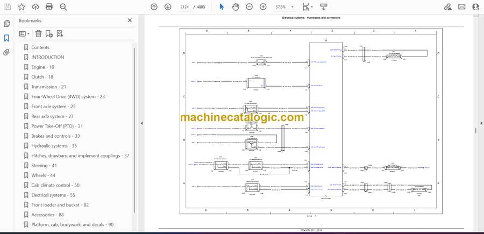
Task: Click the Zoom out minus icon
Action: (249, 7)
